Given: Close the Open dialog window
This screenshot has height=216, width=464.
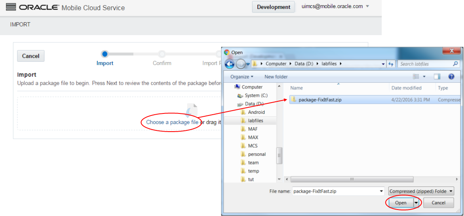Looking at the screenshot, I should tap(451, 51).
